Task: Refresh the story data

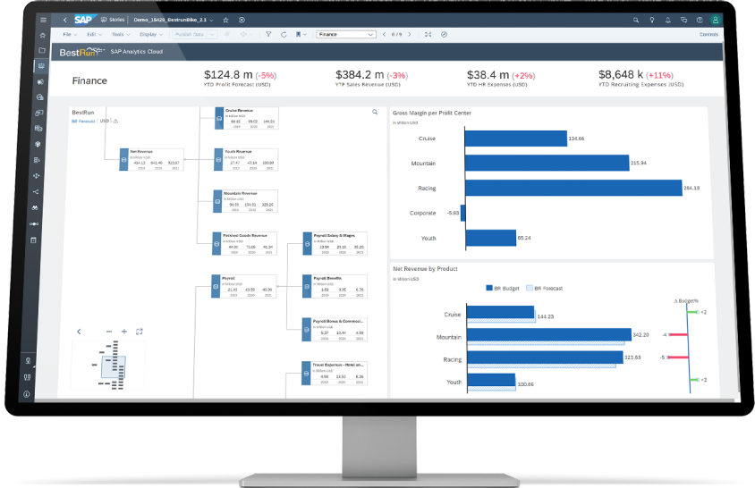Action: (284, 34)
